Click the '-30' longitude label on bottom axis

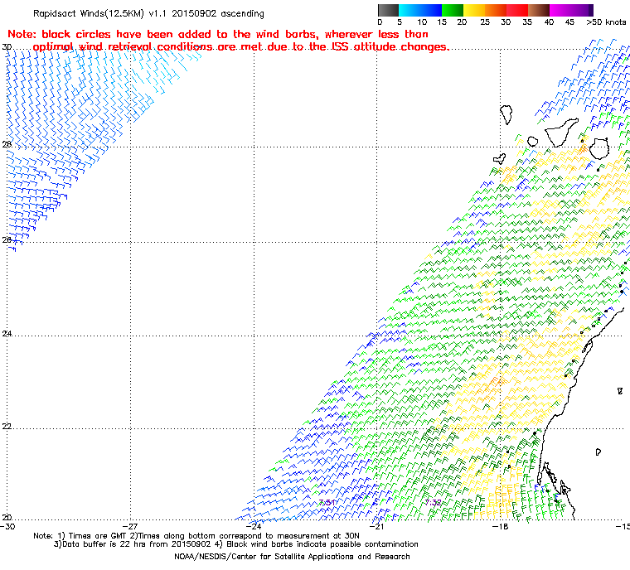click(7, 526)
